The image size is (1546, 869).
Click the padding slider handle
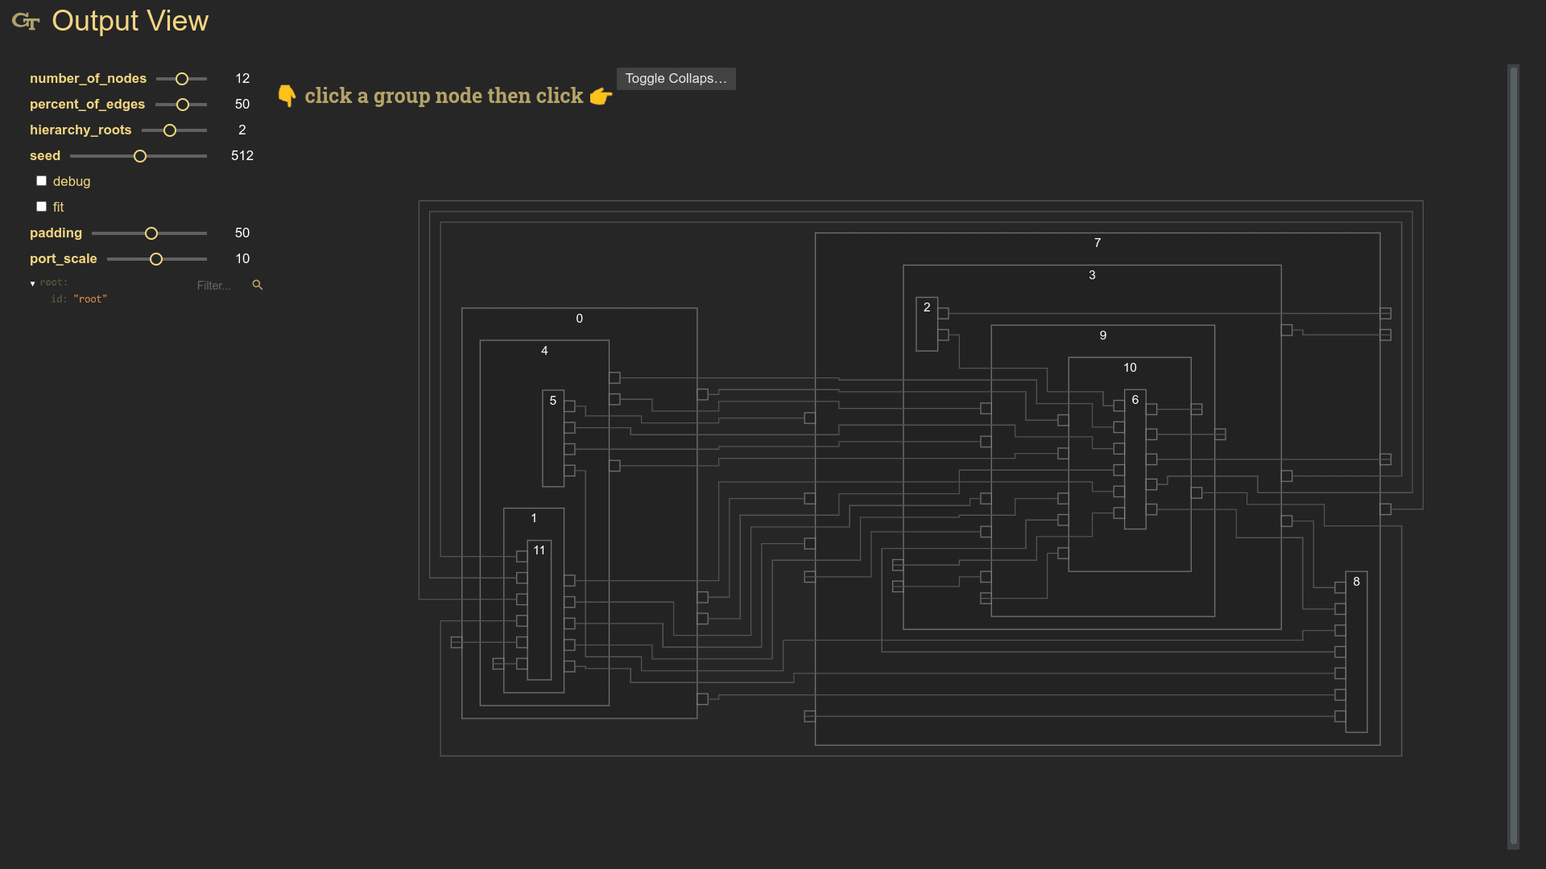click(151, 233)
